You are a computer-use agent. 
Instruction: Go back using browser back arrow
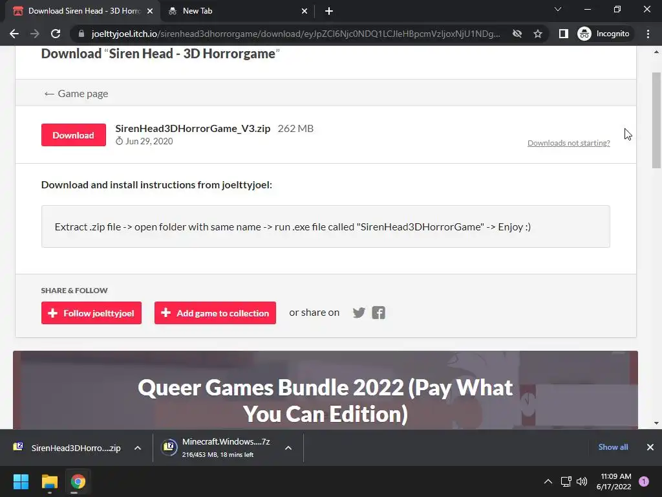click(x=14, y=34)
